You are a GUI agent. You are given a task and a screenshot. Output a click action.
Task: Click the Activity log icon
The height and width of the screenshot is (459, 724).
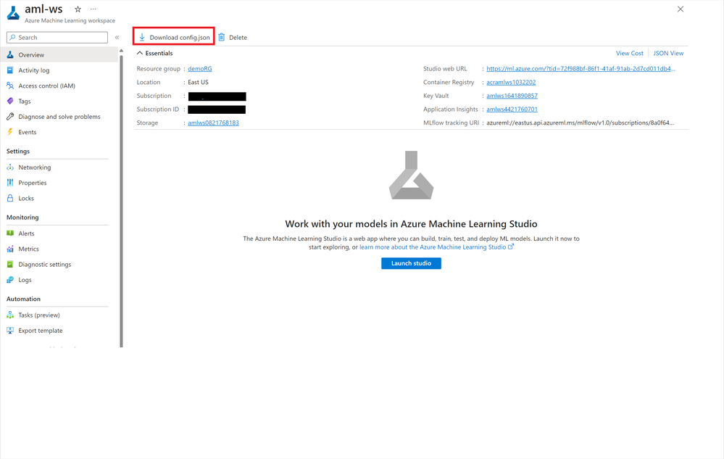coord(10,70)
